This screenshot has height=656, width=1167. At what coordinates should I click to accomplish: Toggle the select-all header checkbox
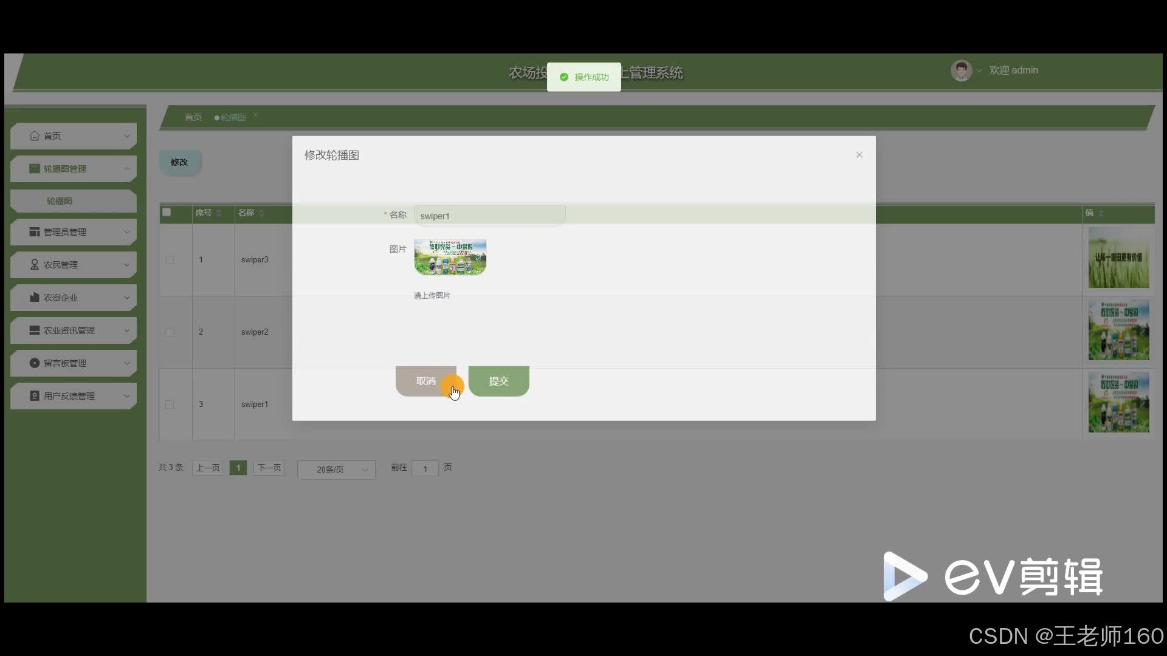[167, 213]
